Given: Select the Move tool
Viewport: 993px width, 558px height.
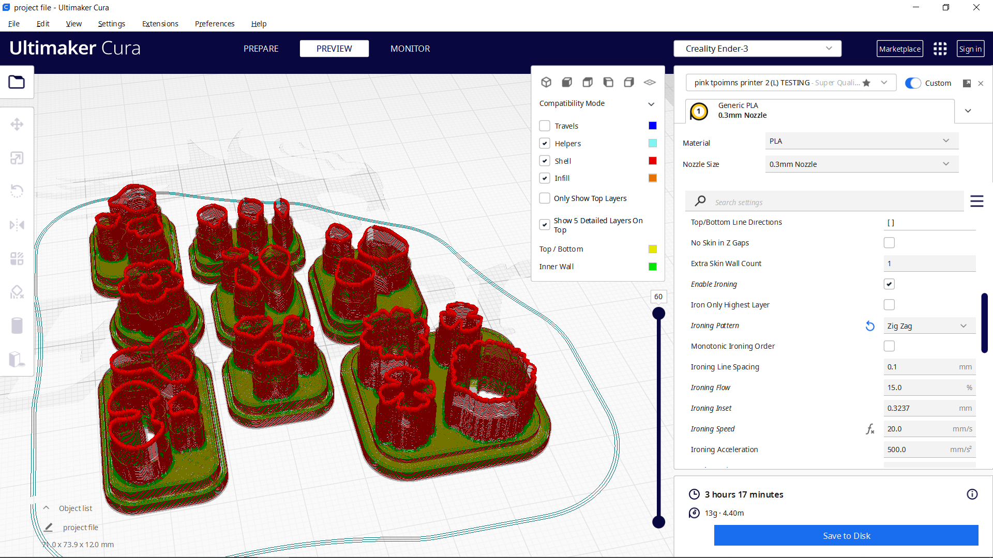Looking at the screenshot, I should 17,125.
